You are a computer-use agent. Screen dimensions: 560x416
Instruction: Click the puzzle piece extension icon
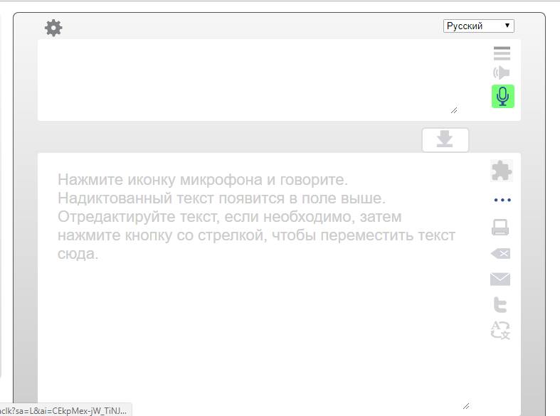pyautogui.click(x=502, y=171)
